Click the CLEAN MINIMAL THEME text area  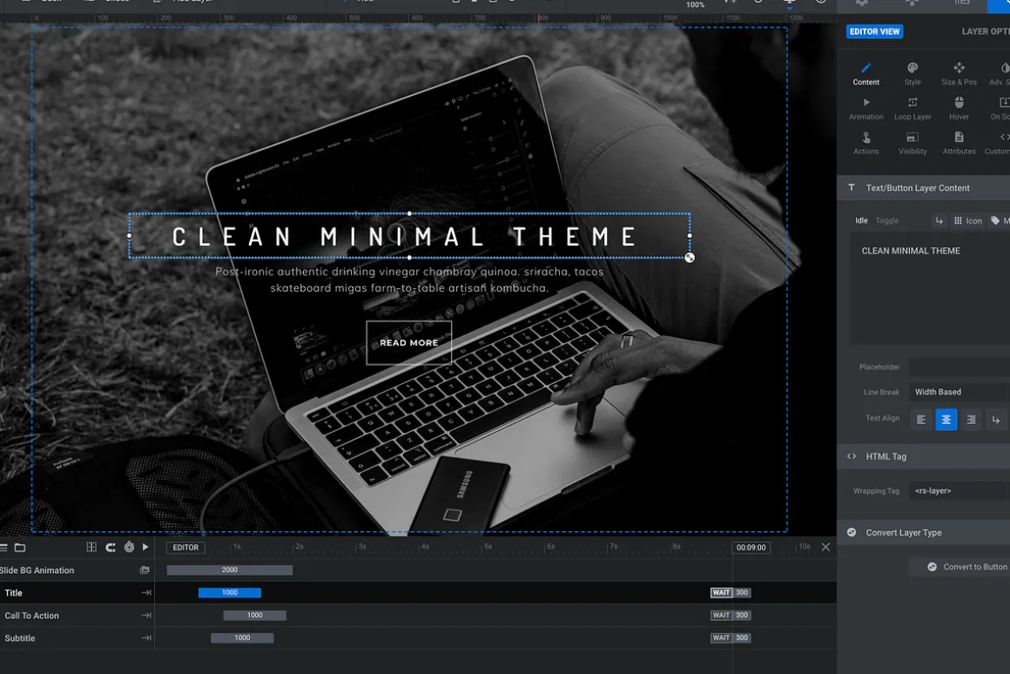click(930, 290)
